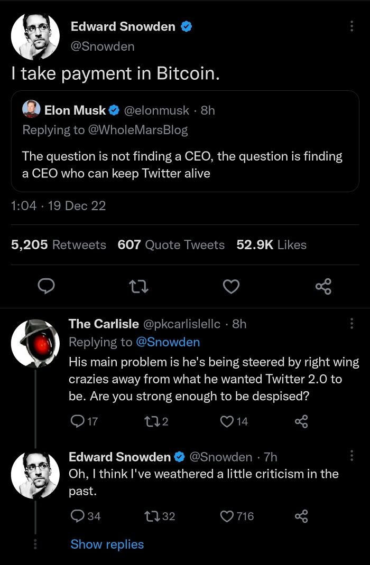The height and width of the screenshot is (565, 370).
Task: Retweet Snowden's weathered criticism reply
Action: tap(151, 516)
